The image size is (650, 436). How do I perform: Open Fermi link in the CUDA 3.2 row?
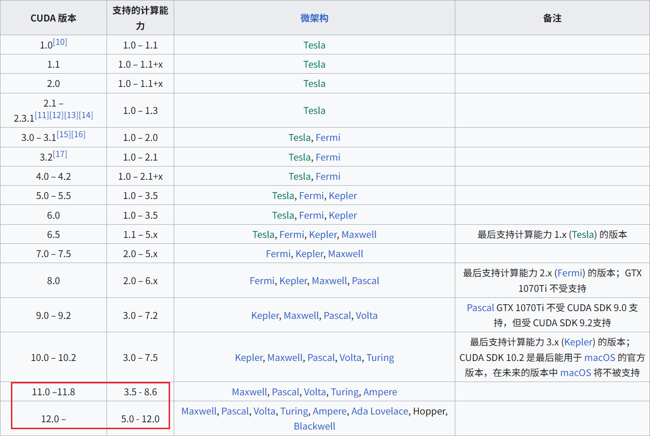coord(328,157)
